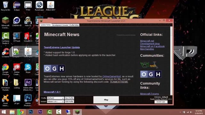Click the Merchandise link

(147, 49)
